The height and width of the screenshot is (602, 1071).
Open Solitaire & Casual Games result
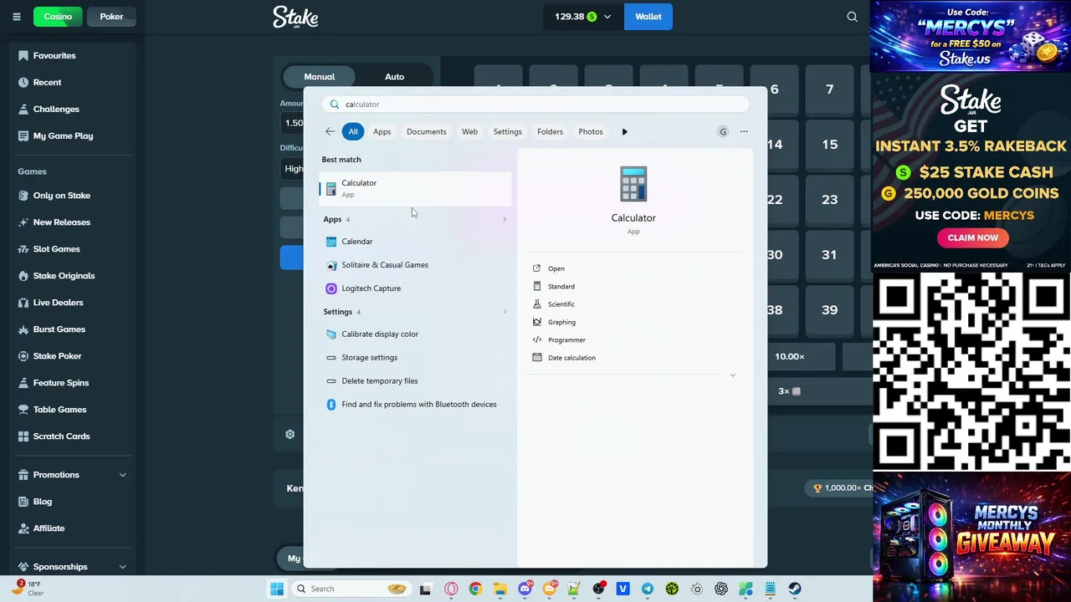pos(415,265)
